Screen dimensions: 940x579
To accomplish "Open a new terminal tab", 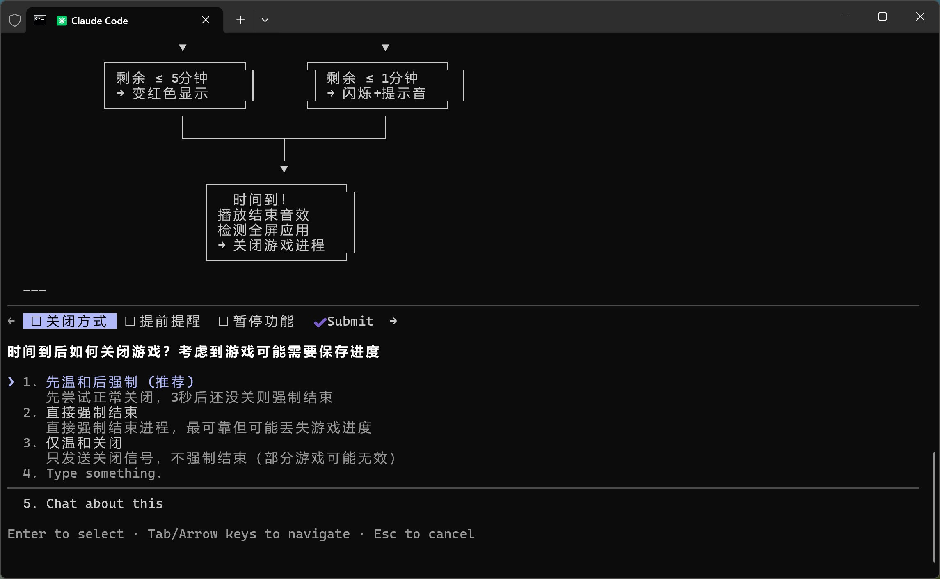I will [x=240, y=20].
